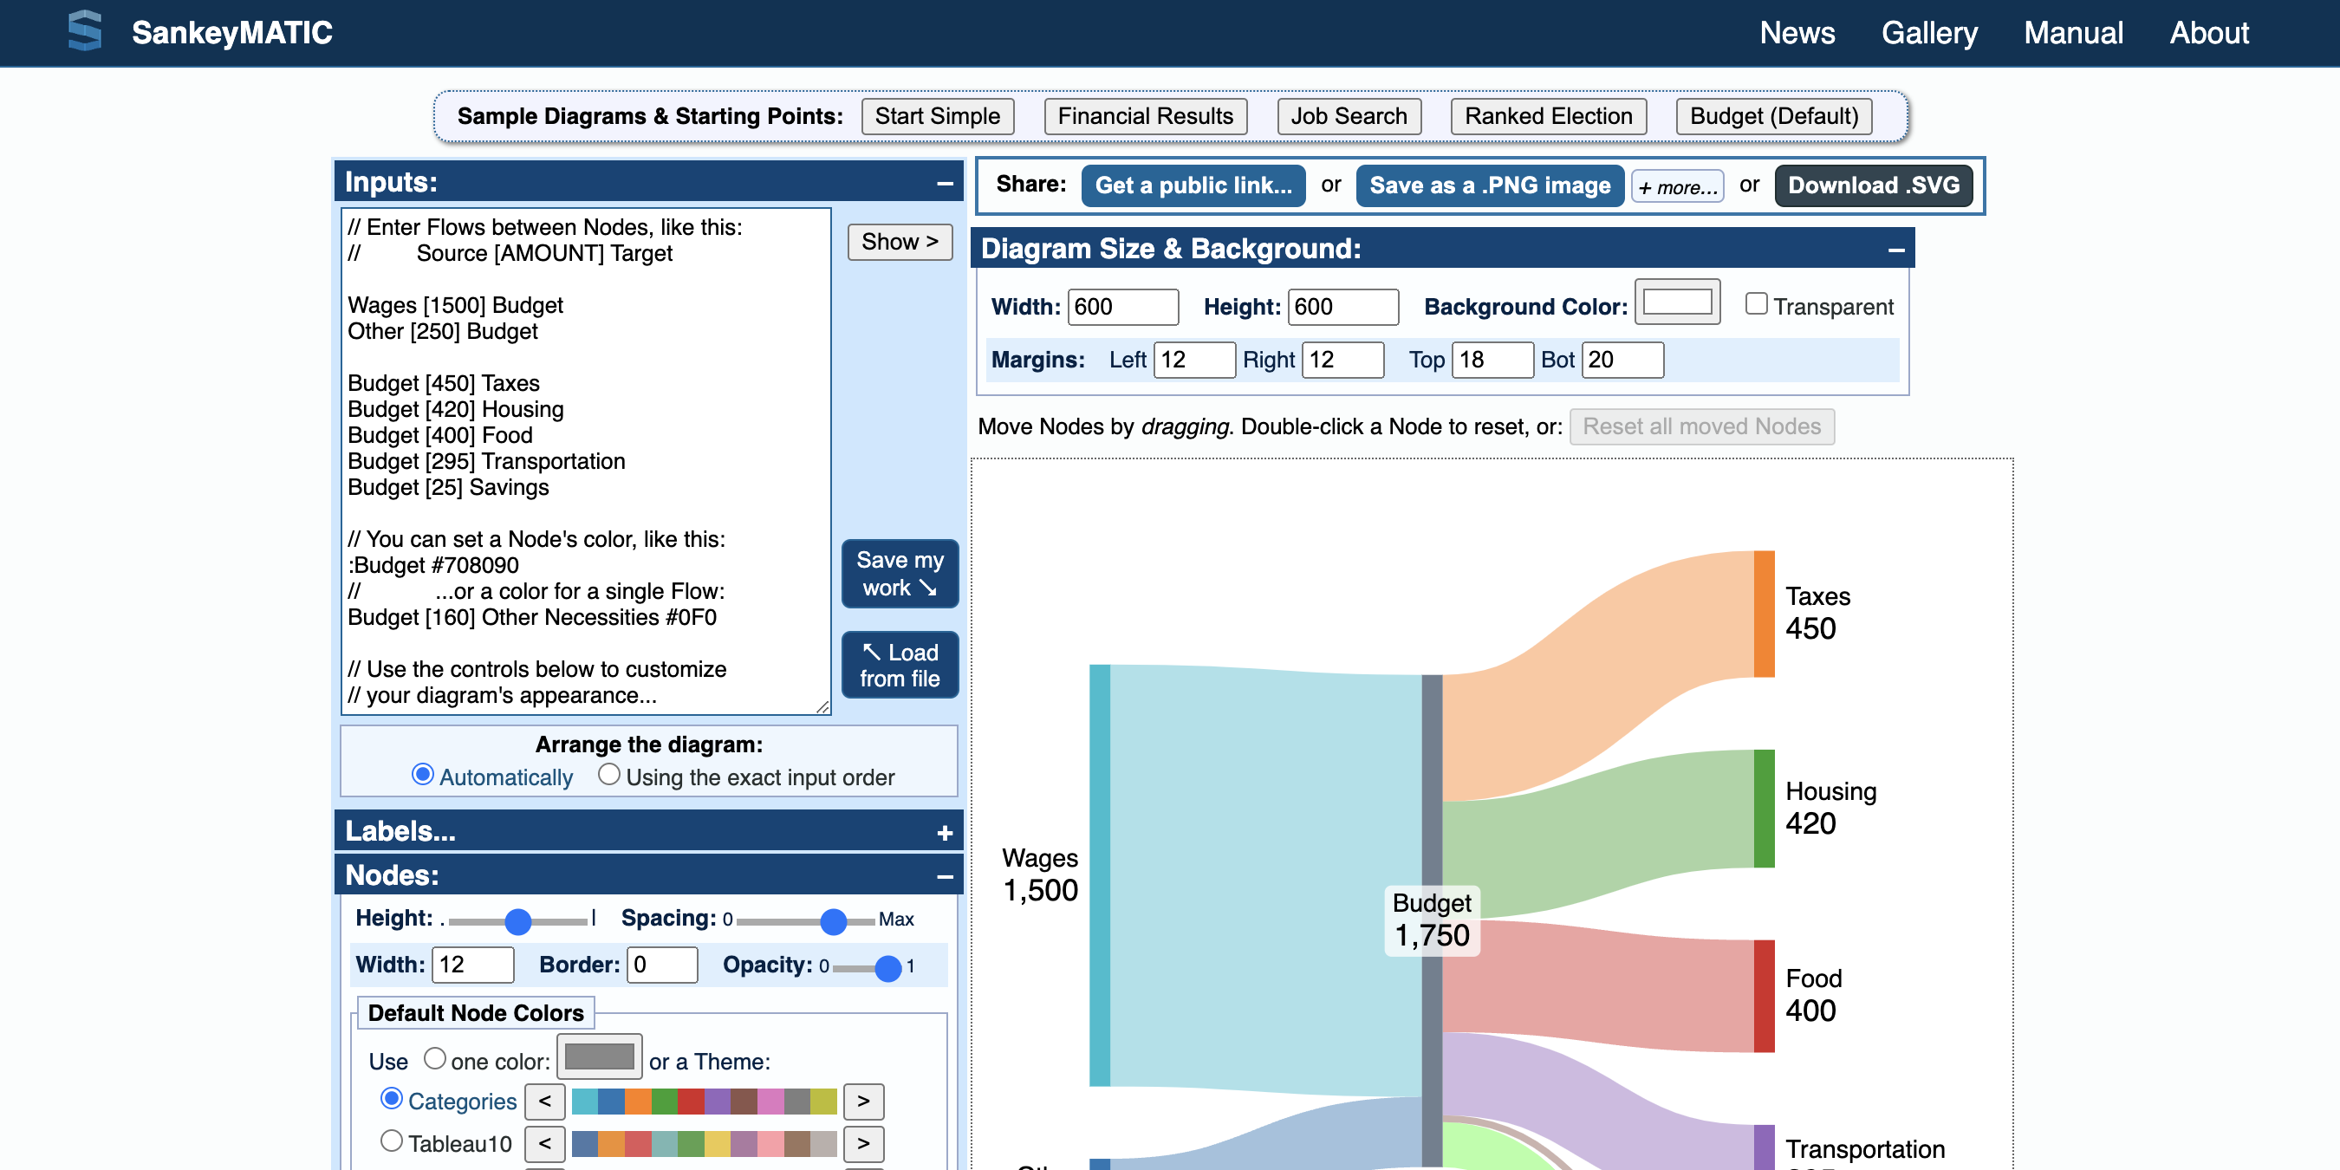Show next Categories theme variation

pyautogui.click(x=863, y=1101)
